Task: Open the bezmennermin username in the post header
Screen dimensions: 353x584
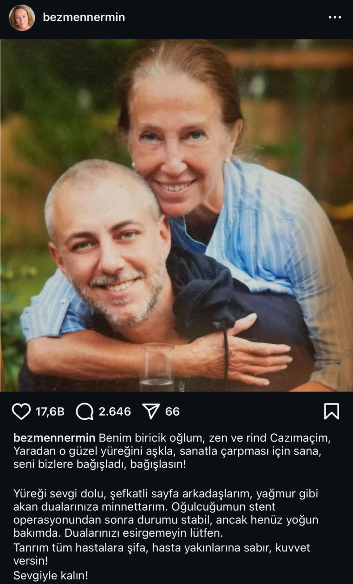Action: pos(84,17)
